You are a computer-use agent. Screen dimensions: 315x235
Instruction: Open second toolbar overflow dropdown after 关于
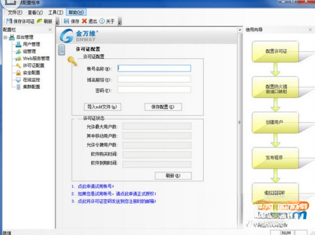click(x=120, y=21)
